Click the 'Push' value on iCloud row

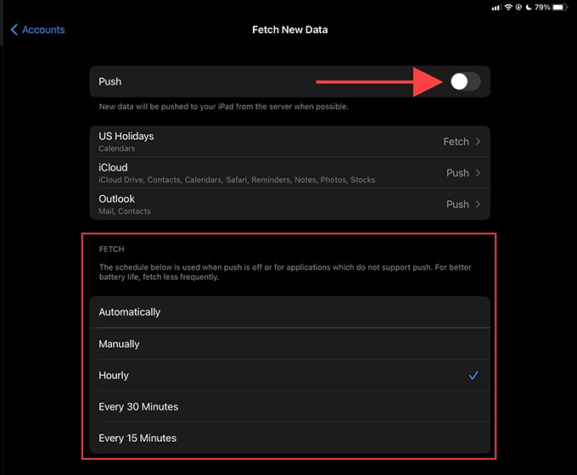pyautogui.click(x=457, y=173)
